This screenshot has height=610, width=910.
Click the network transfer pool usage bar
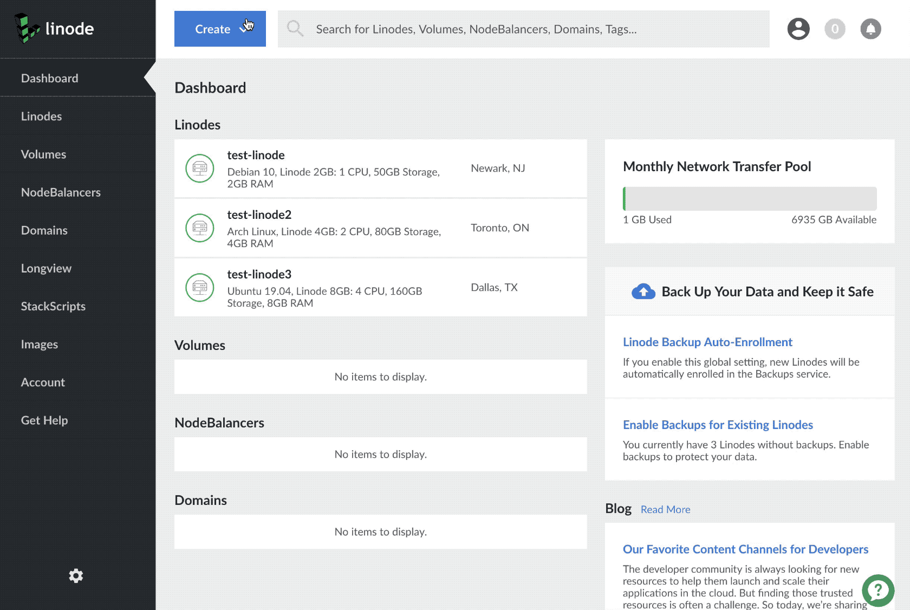click(x=749, y=199)
